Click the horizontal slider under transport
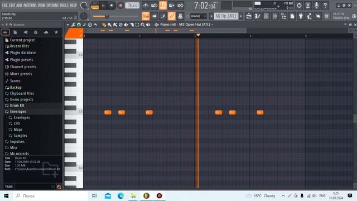Screen dimensions: 357x201 (x=115, y=16)
